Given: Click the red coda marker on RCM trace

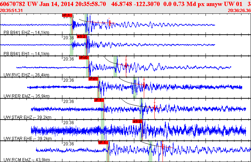Looking at the screenshot, I should [163, 146].
